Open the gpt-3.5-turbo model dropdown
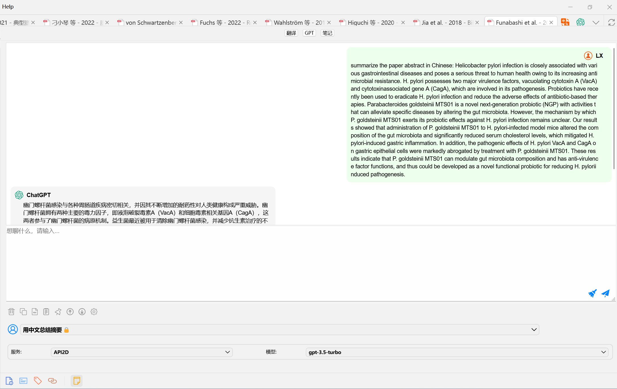 [457, 352]
